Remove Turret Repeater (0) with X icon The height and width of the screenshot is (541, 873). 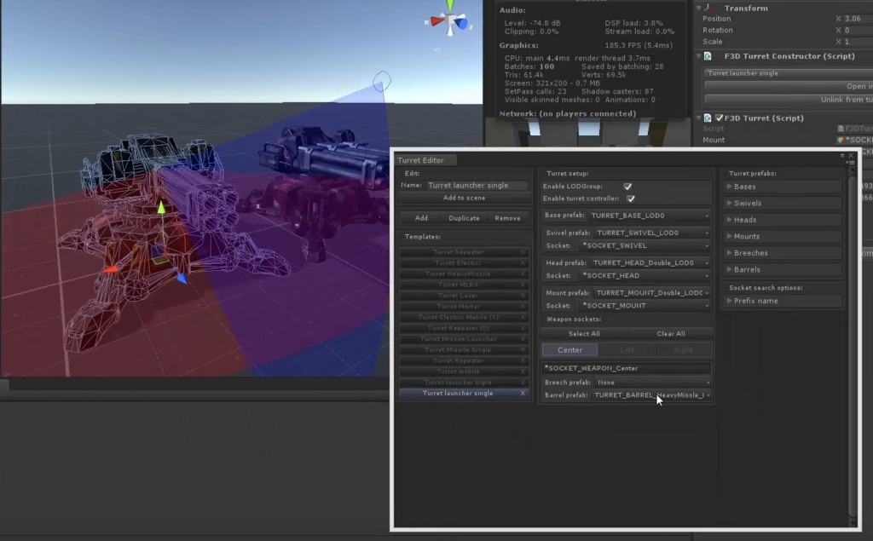pyautogui.click(x=523, y=328)
